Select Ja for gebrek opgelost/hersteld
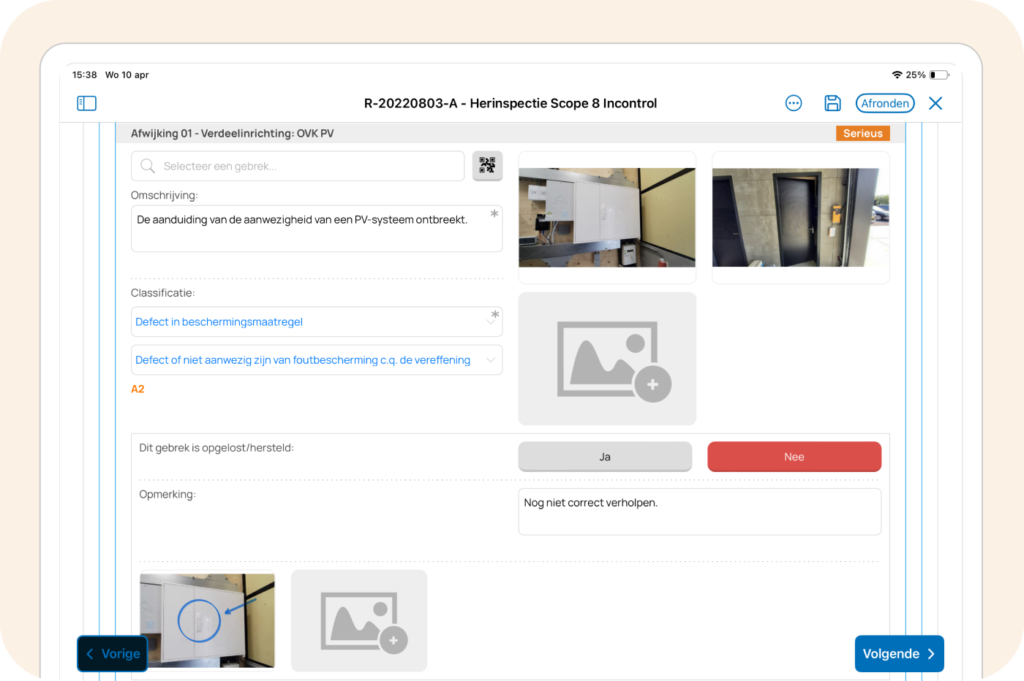Screen dimensions: 1024x681 (605, 456)
